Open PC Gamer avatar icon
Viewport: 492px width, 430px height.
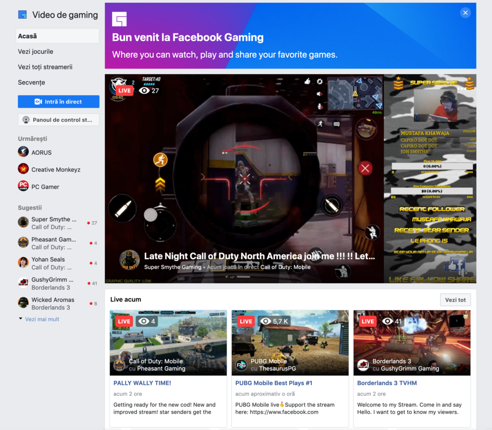coord(23,186)
